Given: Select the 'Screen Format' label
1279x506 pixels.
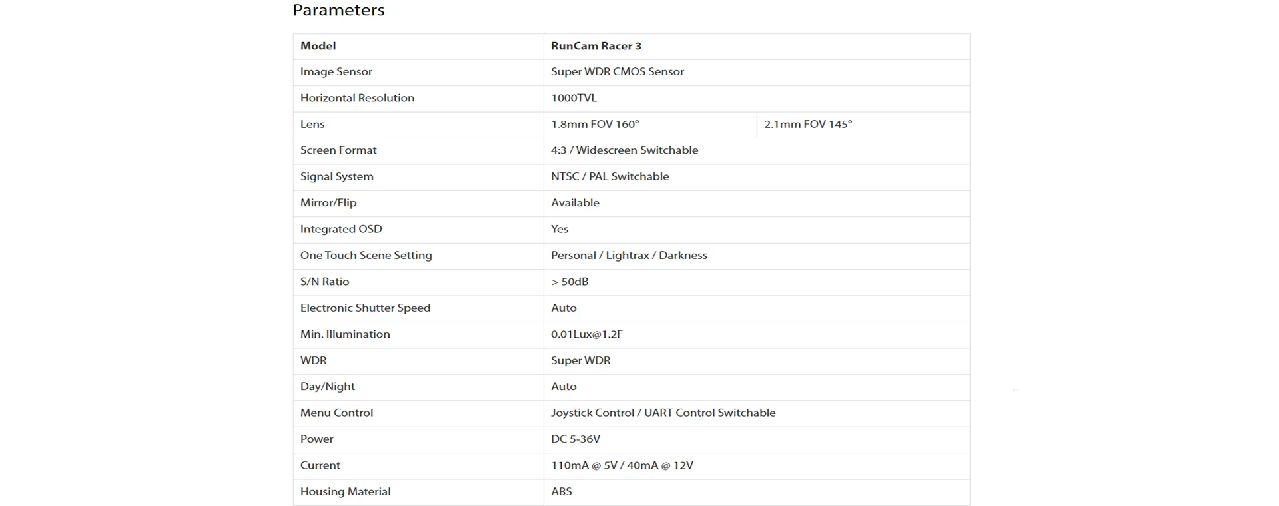Looking at the screenshot, I should (x=338, y=150).
